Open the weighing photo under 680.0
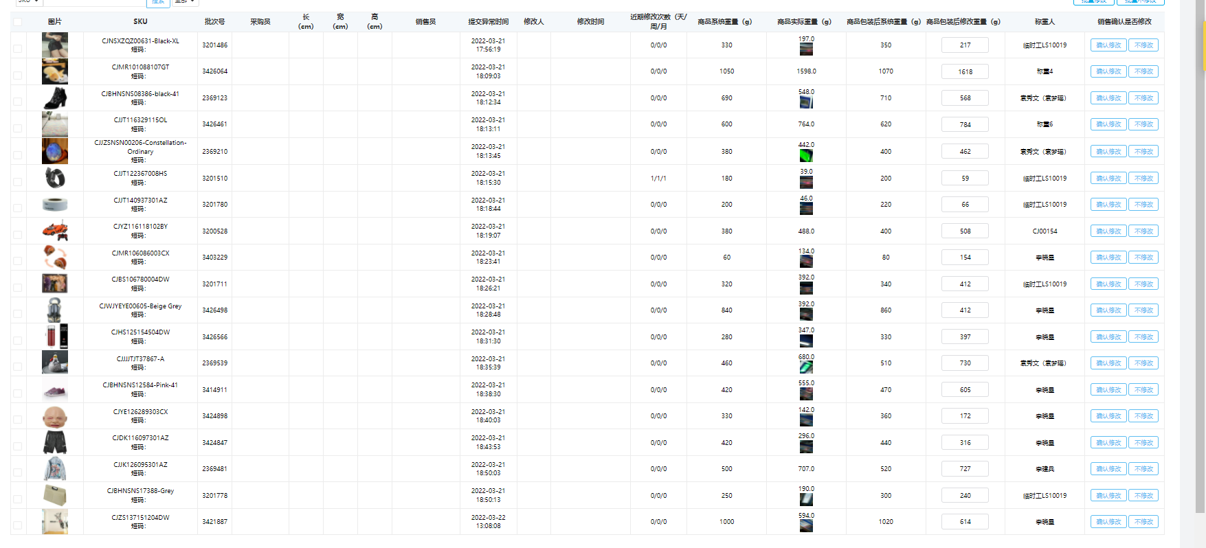The image size is (1206, 548). point(806,367)
